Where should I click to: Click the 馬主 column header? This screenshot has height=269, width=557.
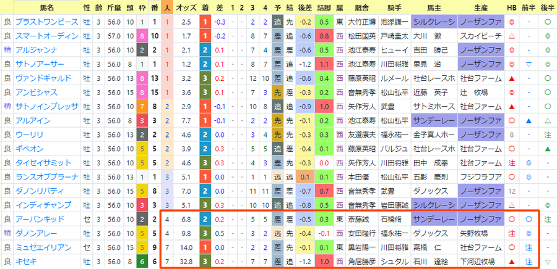pos(434,7)
